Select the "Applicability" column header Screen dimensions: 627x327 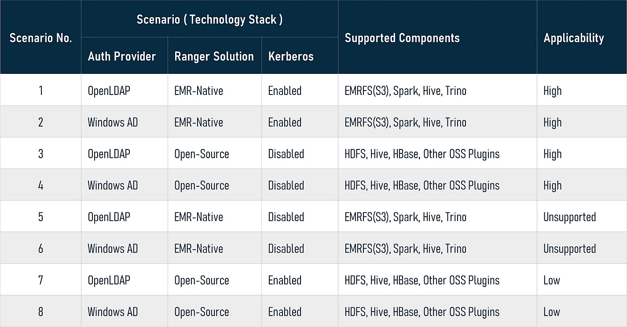[574, 38]
